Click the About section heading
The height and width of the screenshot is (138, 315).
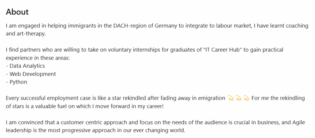click(x=17, y=12)
